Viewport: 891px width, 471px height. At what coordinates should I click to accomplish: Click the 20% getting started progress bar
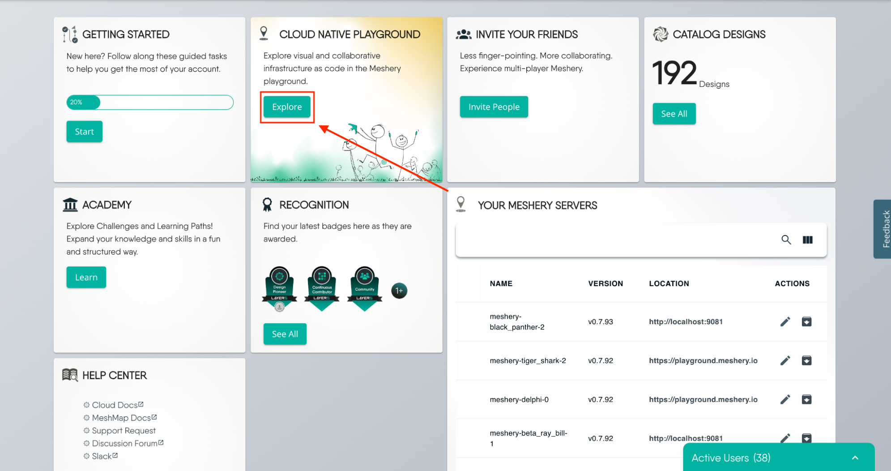(149, 102)
